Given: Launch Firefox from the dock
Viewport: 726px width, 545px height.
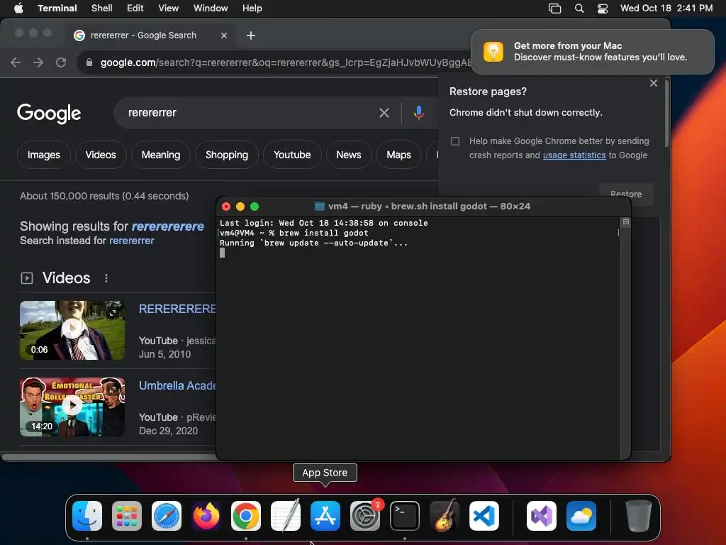Looking at the screenshot, I should point(206,516).
